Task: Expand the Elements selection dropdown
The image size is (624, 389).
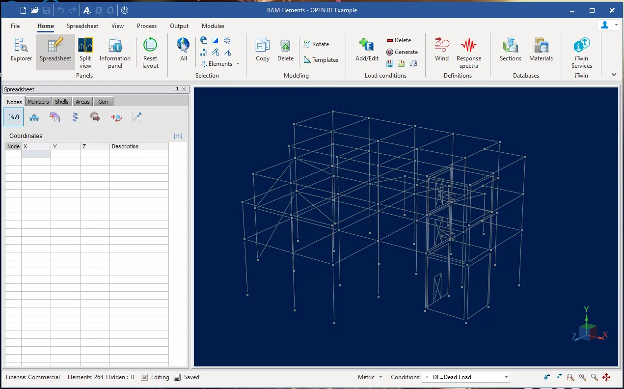Action: [238, 64]
